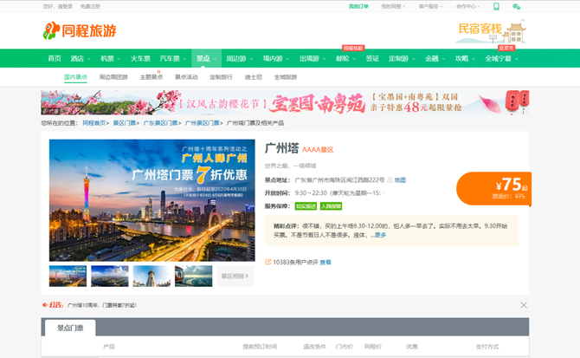Open the WeChat icon in top bar
Viewport: 580px width, 358px height.
517,6
